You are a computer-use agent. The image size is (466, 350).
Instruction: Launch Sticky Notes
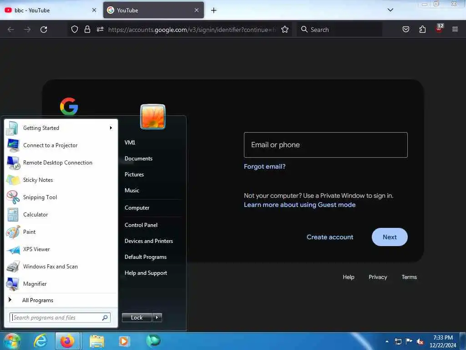click(61, 180)
